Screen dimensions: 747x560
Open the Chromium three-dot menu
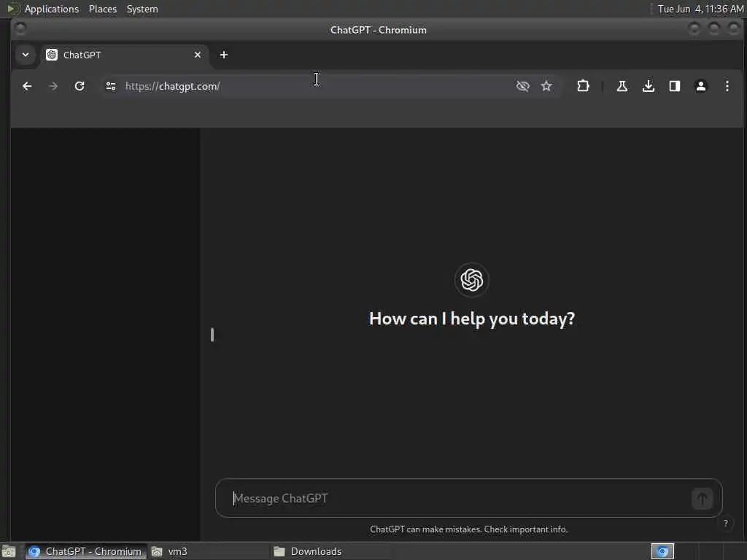pos(727,86)
